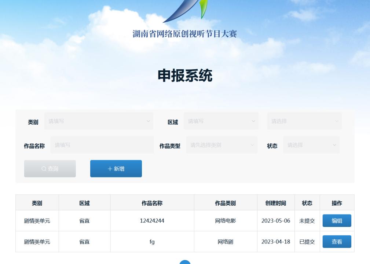370x264 pixels.
Task: Open the 状态 status dropdown
Action: [311, 144]
